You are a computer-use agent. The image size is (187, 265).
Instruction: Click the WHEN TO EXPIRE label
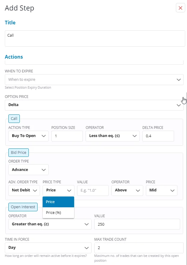click(19, 71)
